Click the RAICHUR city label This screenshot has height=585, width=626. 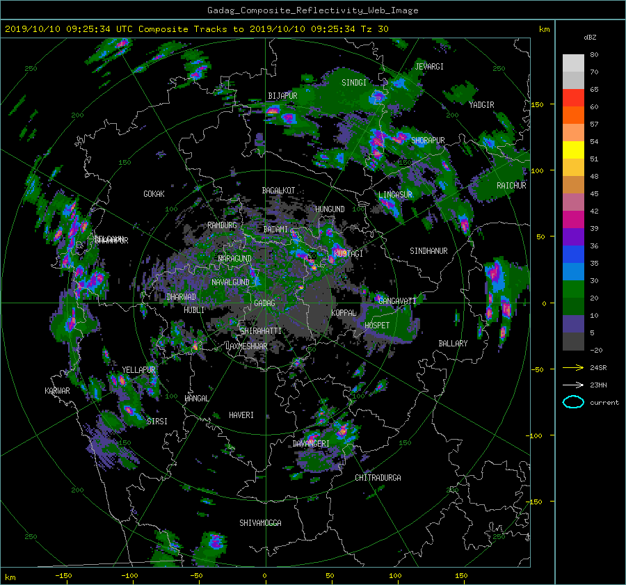(x=511, y=186)
